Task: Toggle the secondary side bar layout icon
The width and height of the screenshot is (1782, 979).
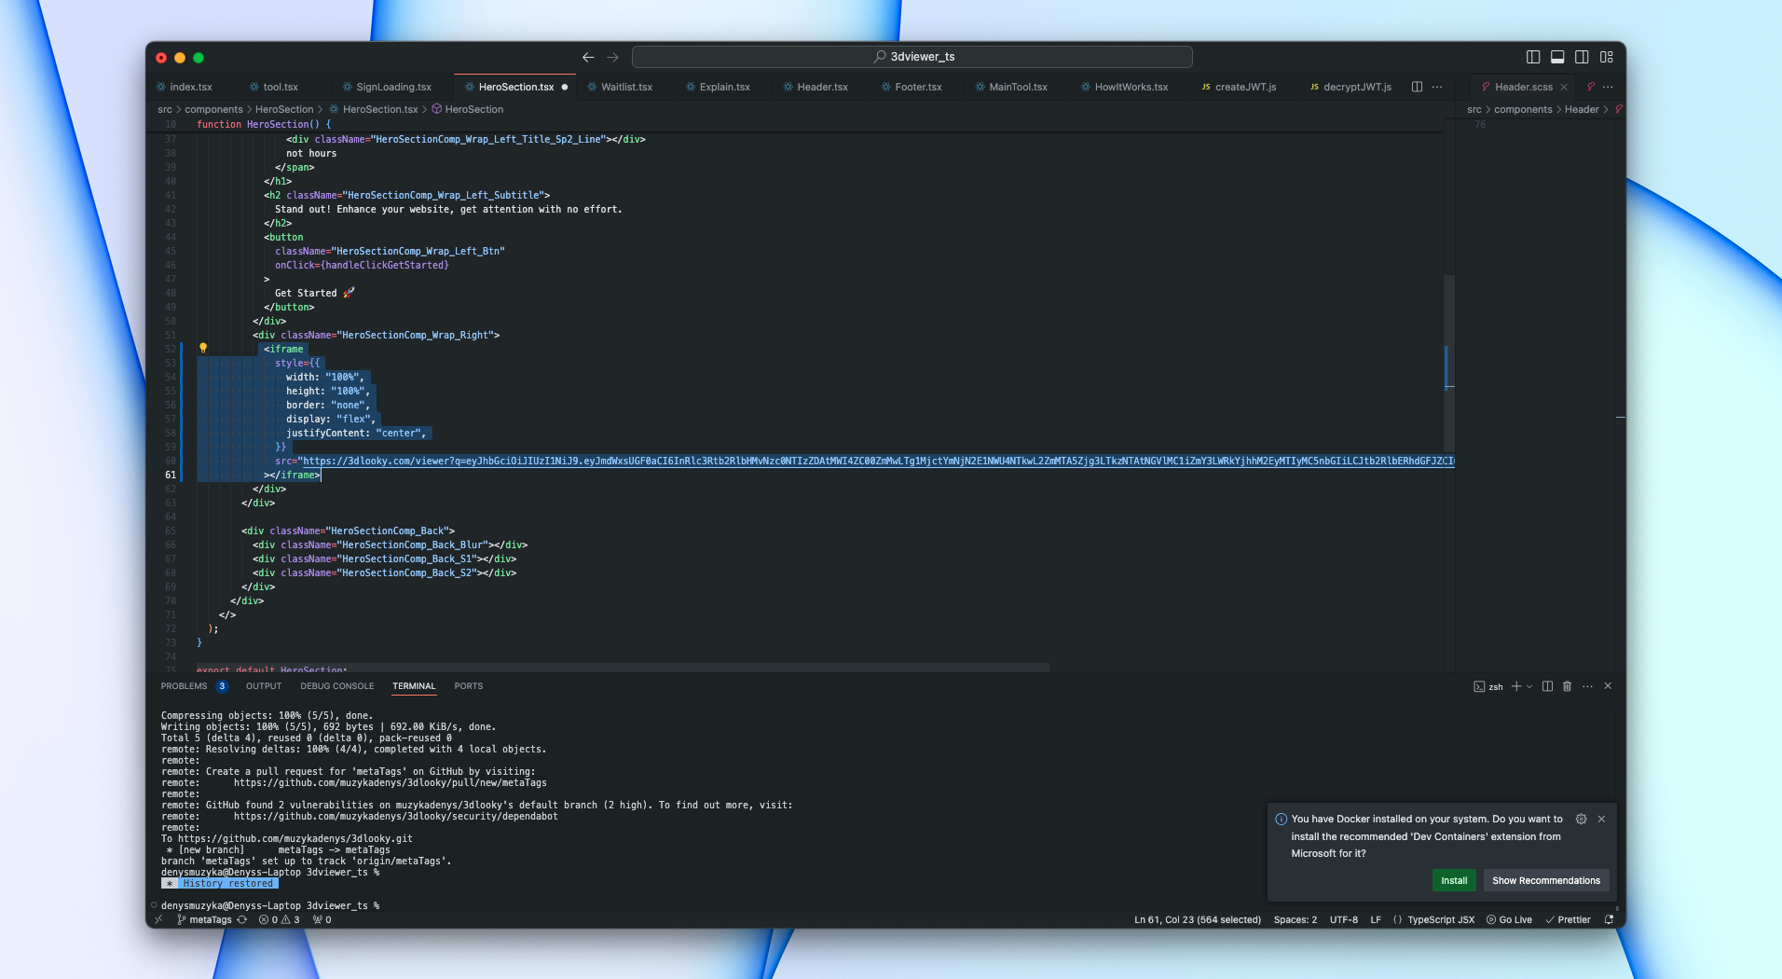Action: (x=1582, y=57)
